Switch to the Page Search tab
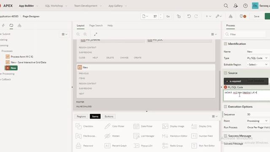270x152 pixels. tap(96, 25)
